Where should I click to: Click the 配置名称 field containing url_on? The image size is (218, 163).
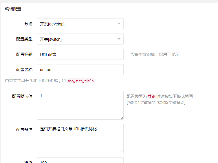click(x=80, y=70)
